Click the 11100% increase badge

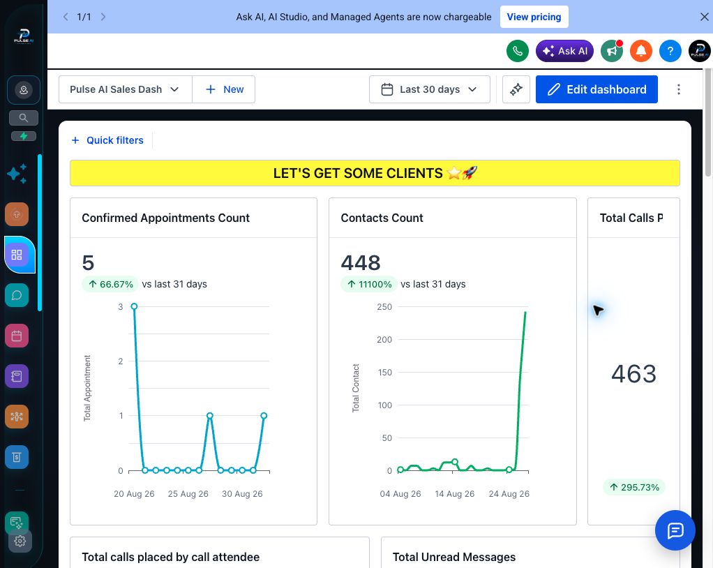(x=369, y=284)
